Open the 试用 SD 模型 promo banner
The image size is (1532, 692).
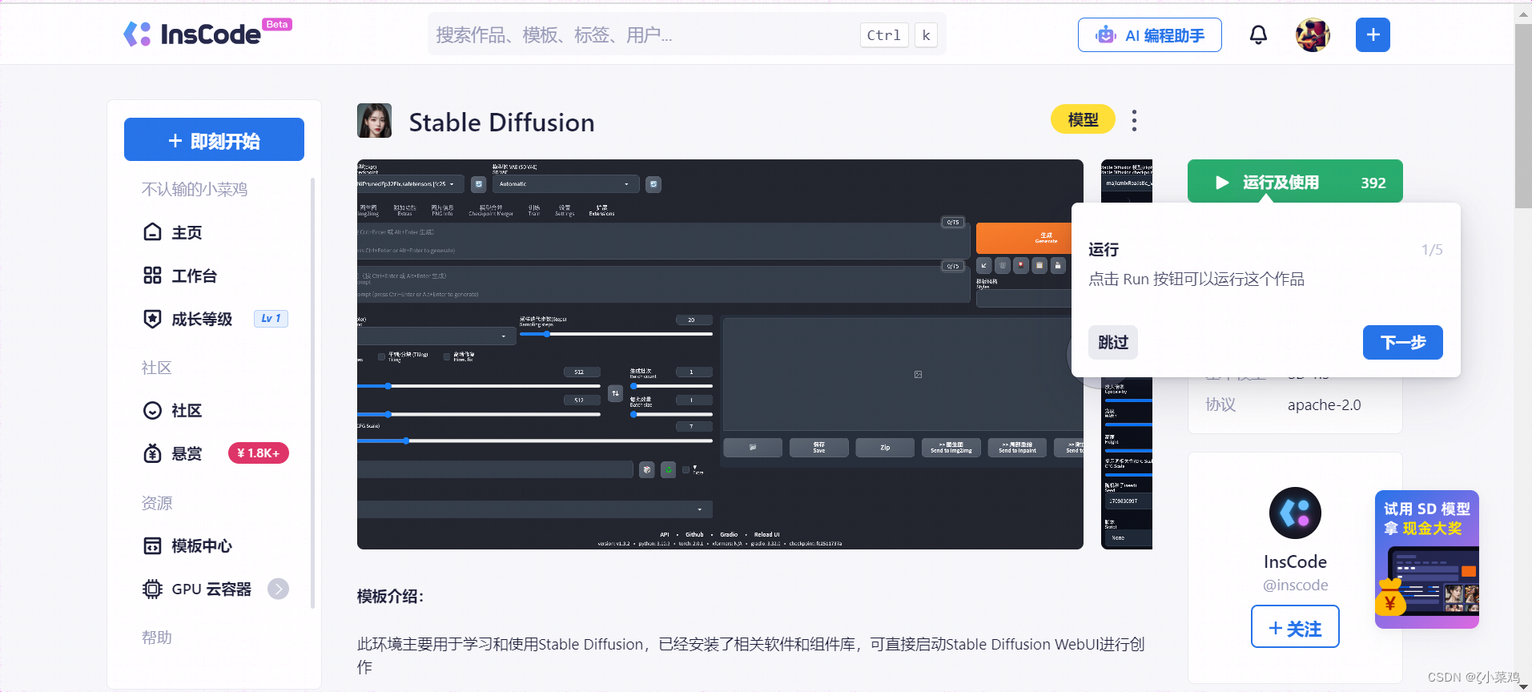[1426, 559]
